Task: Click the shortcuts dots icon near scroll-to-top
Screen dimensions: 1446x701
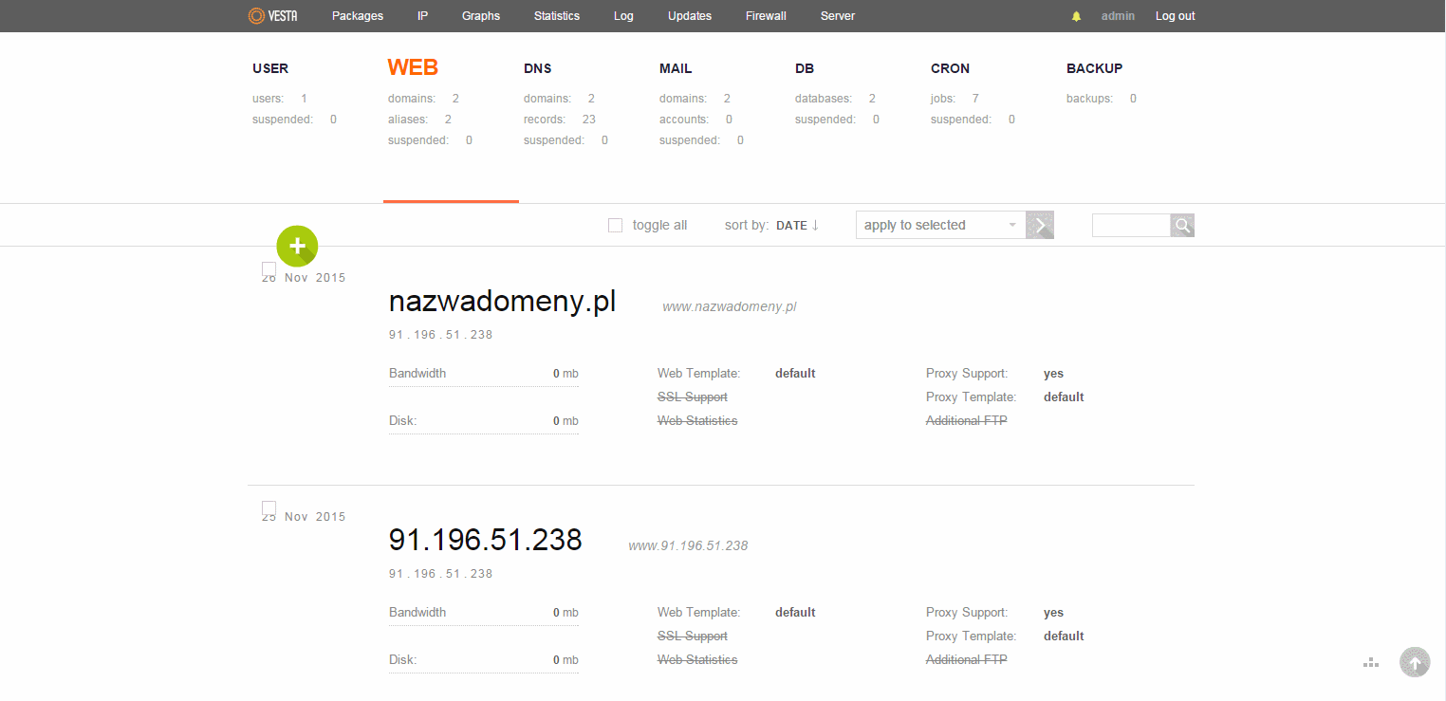Action: 1370,662
